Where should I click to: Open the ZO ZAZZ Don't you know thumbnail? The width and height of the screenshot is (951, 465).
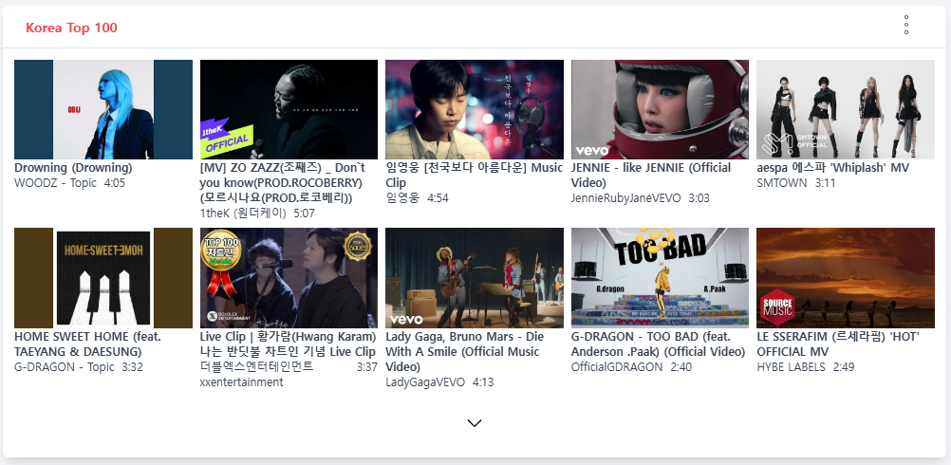click(289, 109)
